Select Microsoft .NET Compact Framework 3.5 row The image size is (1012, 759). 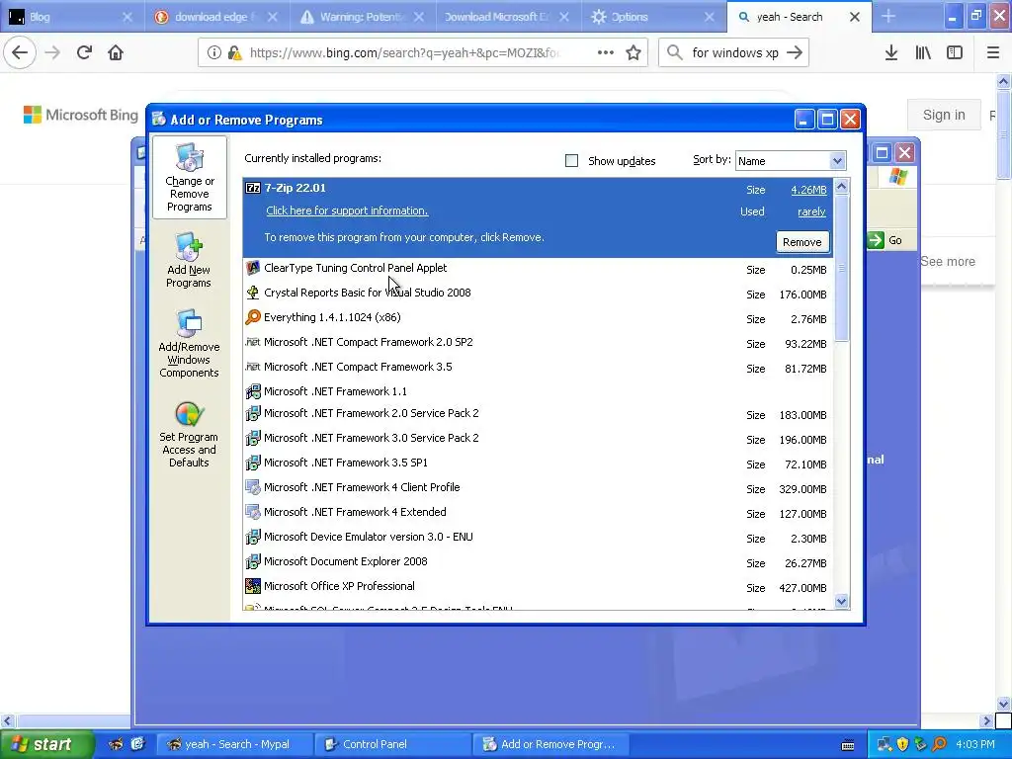(x=539, y=368)
